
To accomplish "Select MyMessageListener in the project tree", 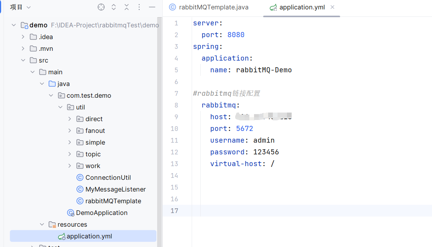I will [x=115, y=189].
